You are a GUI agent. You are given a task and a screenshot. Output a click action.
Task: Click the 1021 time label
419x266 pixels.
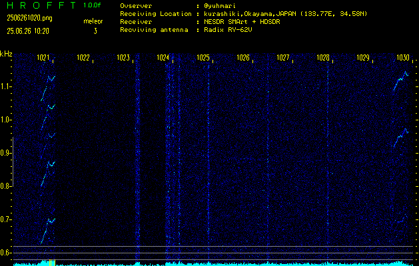[x=43, y=57]
